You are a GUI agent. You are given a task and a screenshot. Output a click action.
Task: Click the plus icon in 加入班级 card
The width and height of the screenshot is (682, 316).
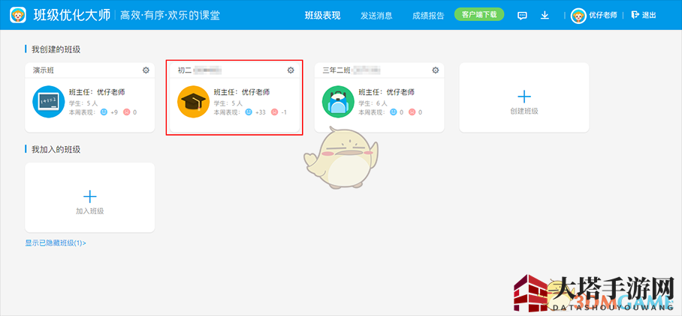tap(90, 197)
